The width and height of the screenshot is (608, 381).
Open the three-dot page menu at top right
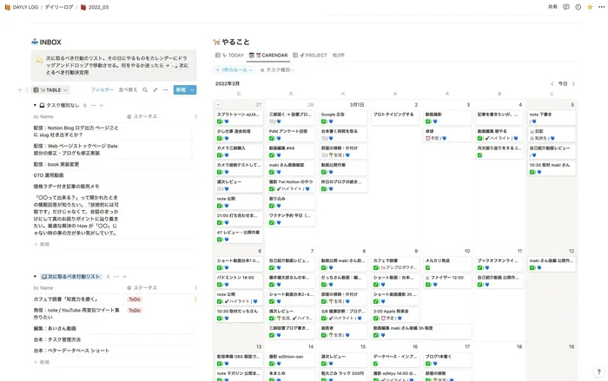coord(601,7)
